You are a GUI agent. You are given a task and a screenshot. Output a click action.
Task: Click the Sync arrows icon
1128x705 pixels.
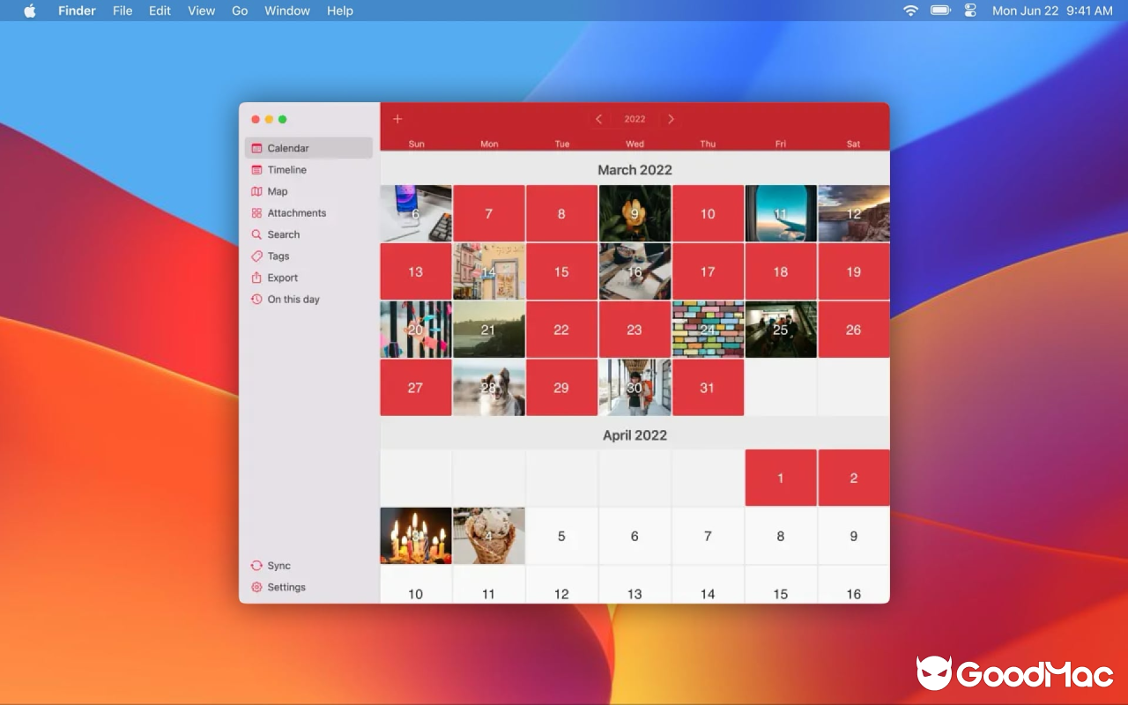coord(256,566)
